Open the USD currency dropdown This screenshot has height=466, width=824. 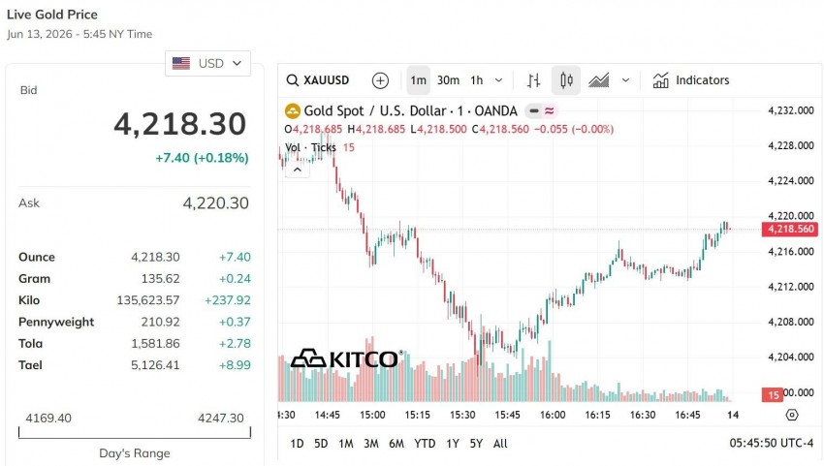(x=207, y=64)
